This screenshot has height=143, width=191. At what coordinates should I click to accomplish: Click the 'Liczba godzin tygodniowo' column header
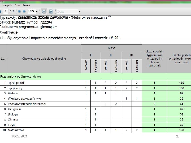(x=154, y=59)
